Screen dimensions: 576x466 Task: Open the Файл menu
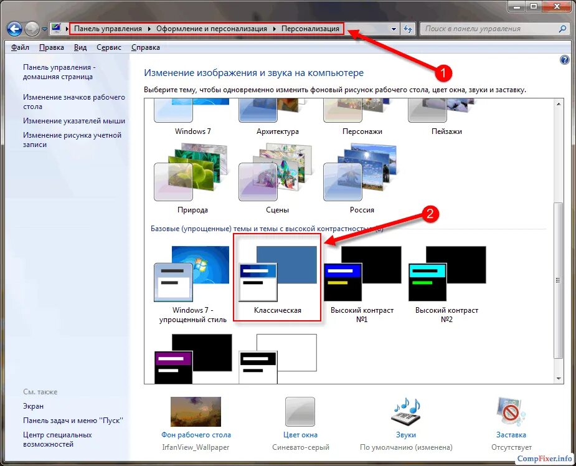coord(20,47)
